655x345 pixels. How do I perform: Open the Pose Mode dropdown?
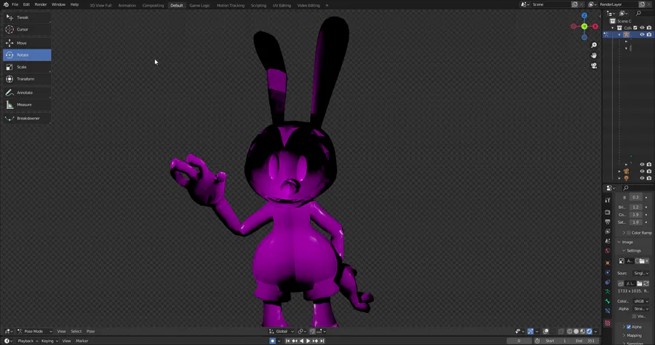pyautogui.click(x=35, y=331)
